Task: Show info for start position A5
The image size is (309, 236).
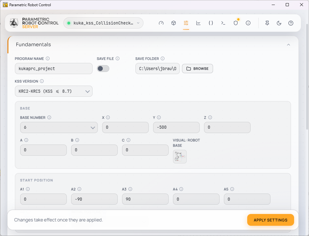Action: pyautogui.click(x=232, y=189)
